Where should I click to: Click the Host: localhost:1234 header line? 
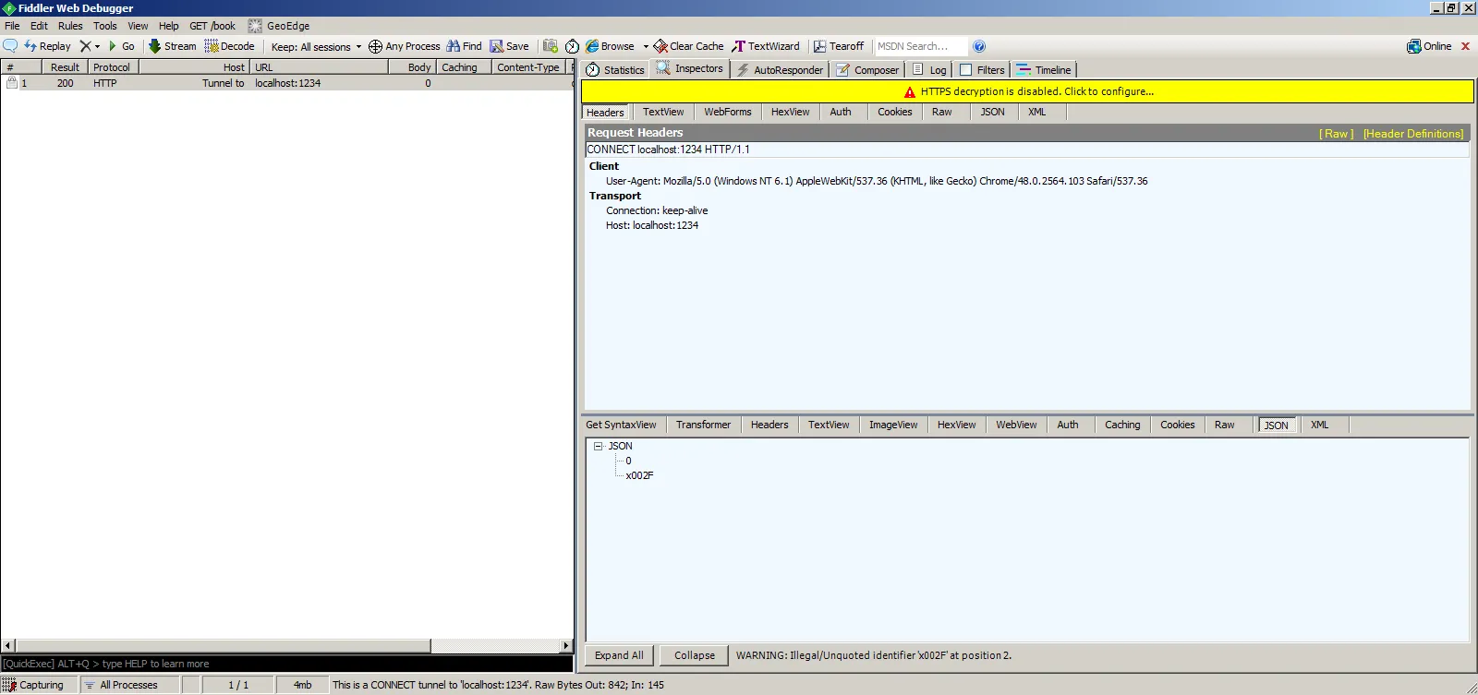pos(652,225)
